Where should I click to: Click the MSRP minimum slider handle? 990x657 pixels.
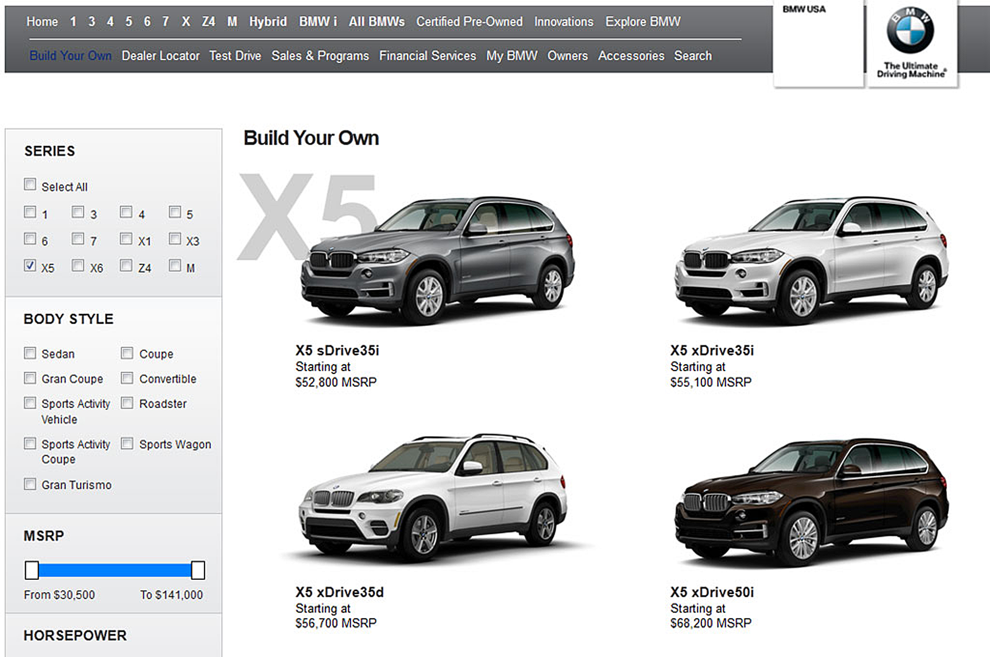point(32,570)
